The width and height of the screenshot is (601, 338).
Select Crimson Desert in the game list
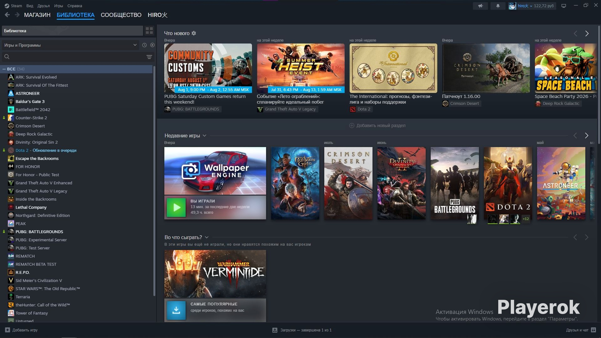(30, 126)
